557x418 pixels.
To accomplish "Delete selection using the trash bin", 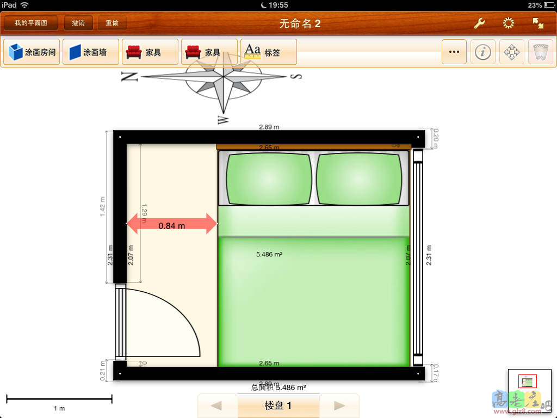I will pyautogui.click(x=541, y=52).
